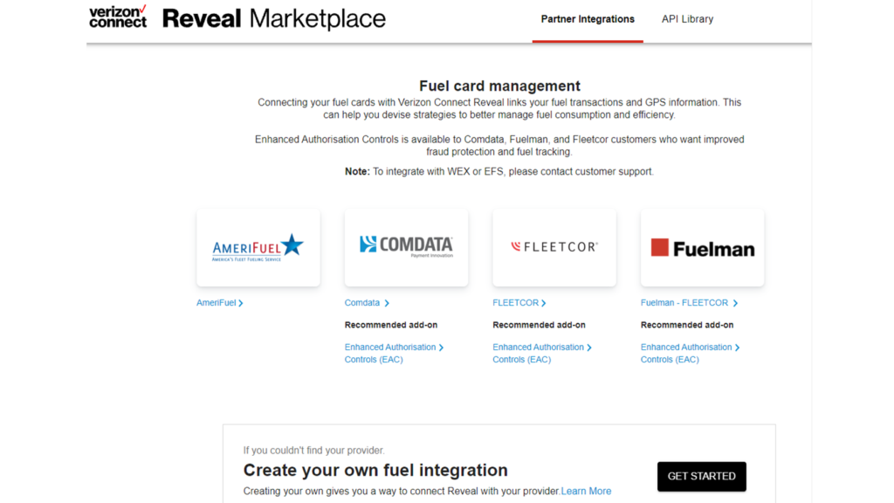Follow the Comdata text link

point(362,303)
